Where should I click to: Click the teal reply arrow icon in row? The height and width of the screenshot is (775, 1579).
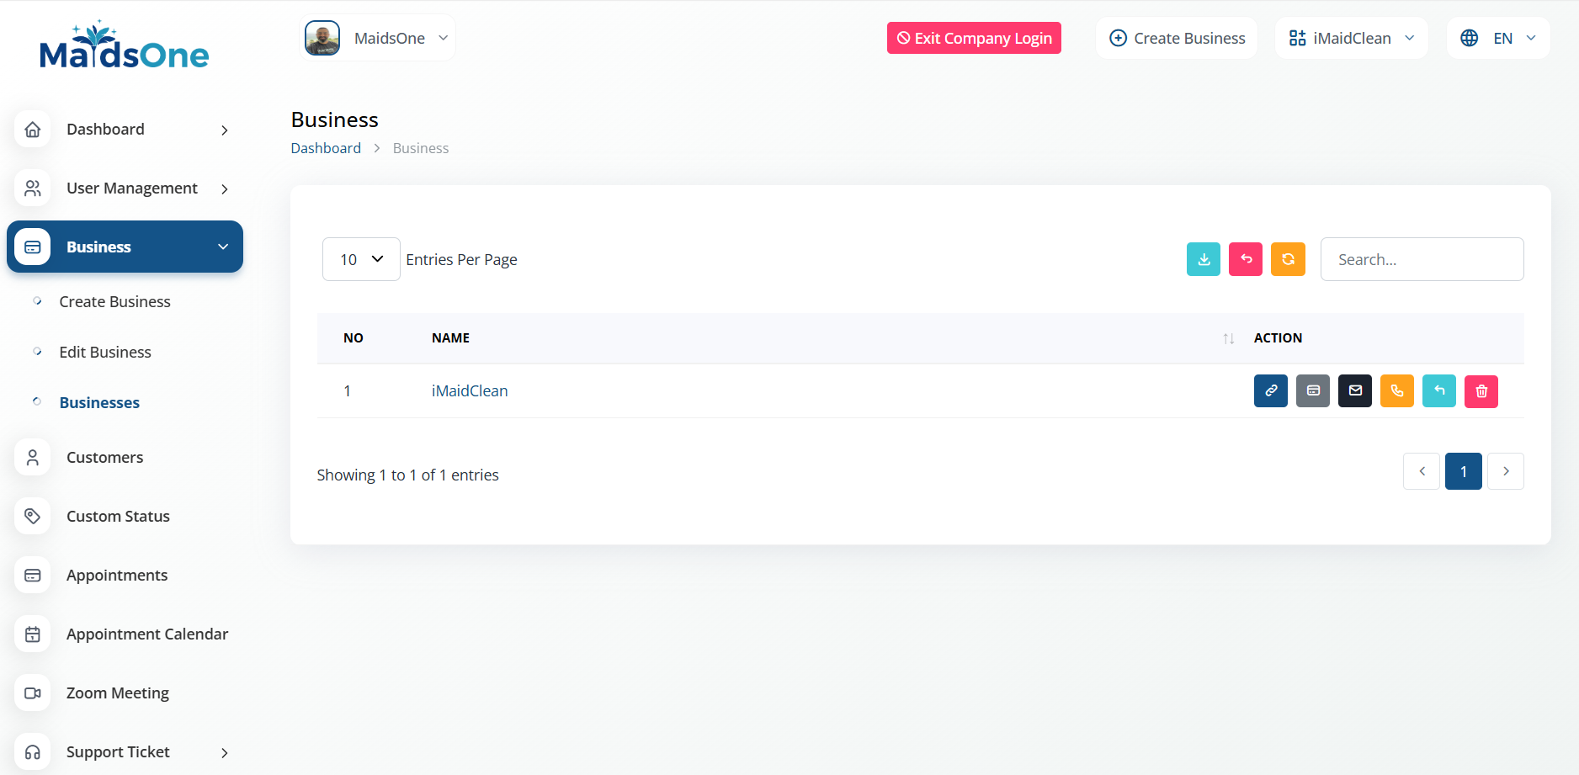pyautogui.click(x=1438, y=391)
